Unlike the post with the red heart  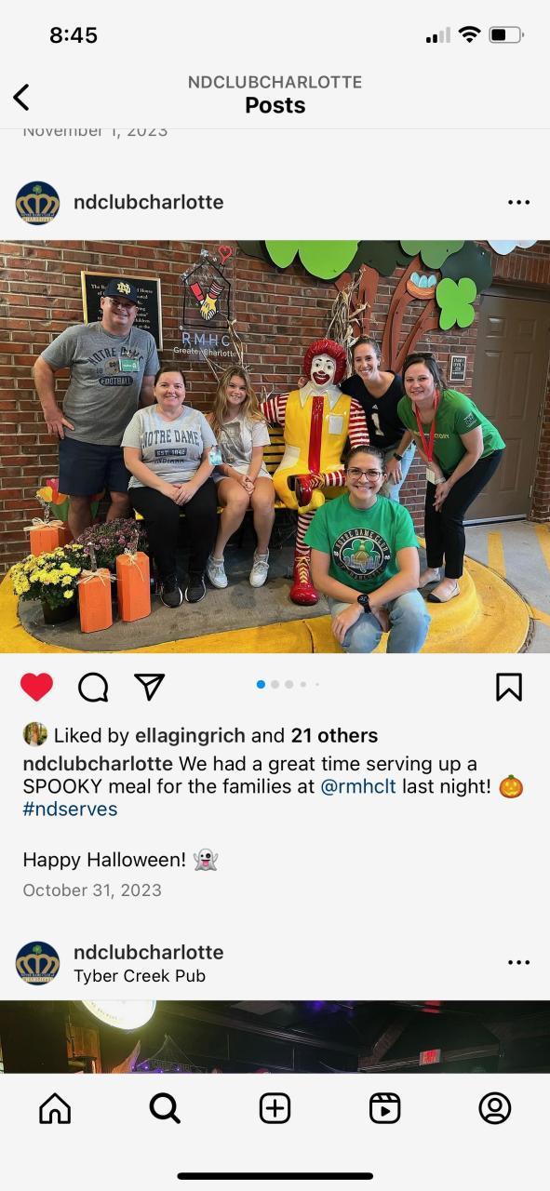point(36,687)
